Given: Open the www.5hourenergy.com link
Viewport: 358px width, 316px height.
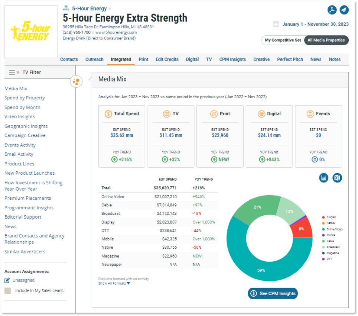Looking at the screenshot, I should [x=116, y=32].
